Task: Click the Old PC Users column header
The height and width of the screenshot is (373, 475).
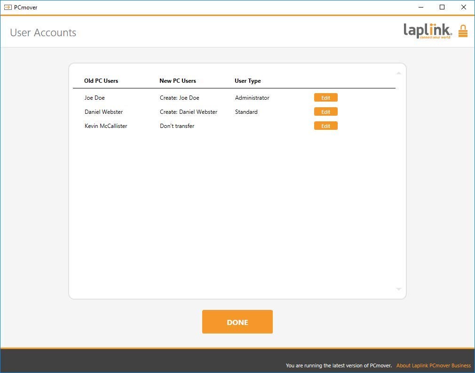Action: point(101,81)
